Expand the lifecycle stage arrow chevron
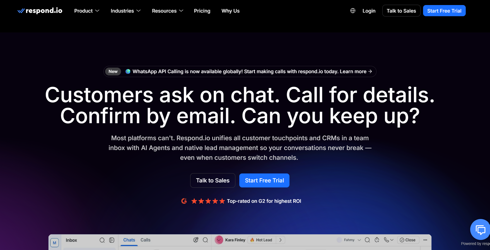Screen dimensions: 490x250 [281, 240]
